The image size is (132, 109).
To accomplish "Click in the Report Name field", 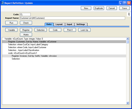I will point(72,18).
